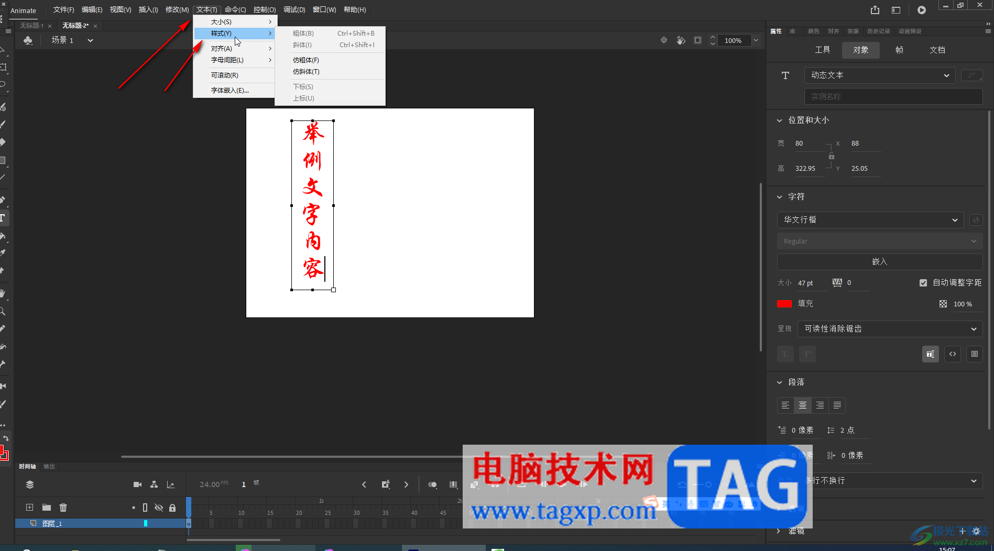
Task: Click the layer parenting view icon
Action: 154,484
